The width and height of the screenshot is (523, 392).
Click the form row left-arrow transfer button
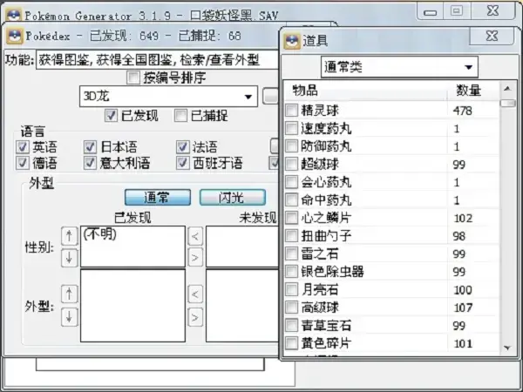(x=195, y=294)
